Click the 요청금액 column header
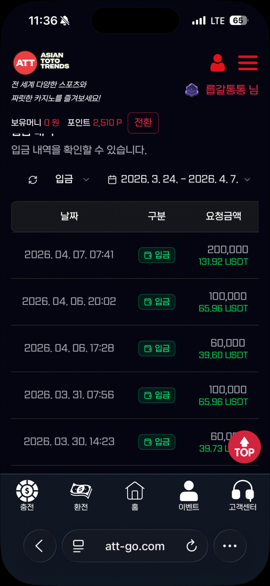Viewport: 270px width, 586px height. (223, 216)
